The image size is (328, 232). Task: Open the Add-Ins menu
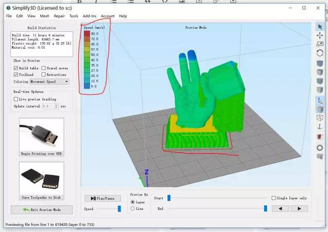click(90, 16)
